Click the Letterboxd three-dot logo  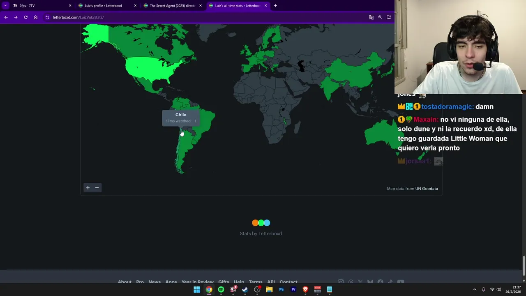point(261,223)
